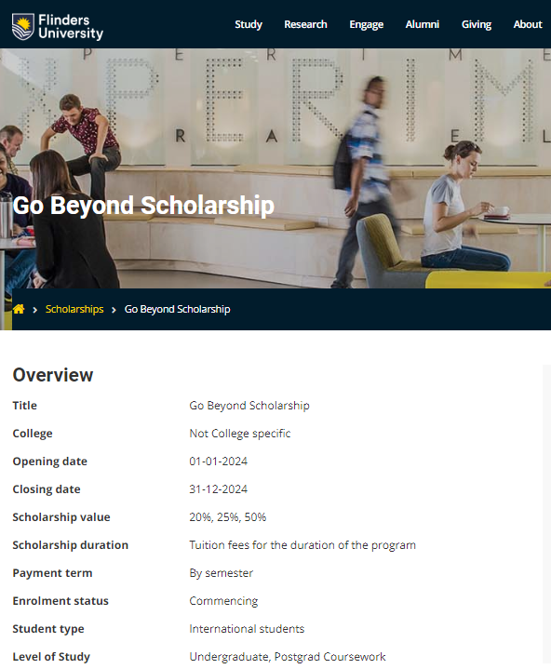Click the International students value text
551x669 pixels.
point(247,629)
